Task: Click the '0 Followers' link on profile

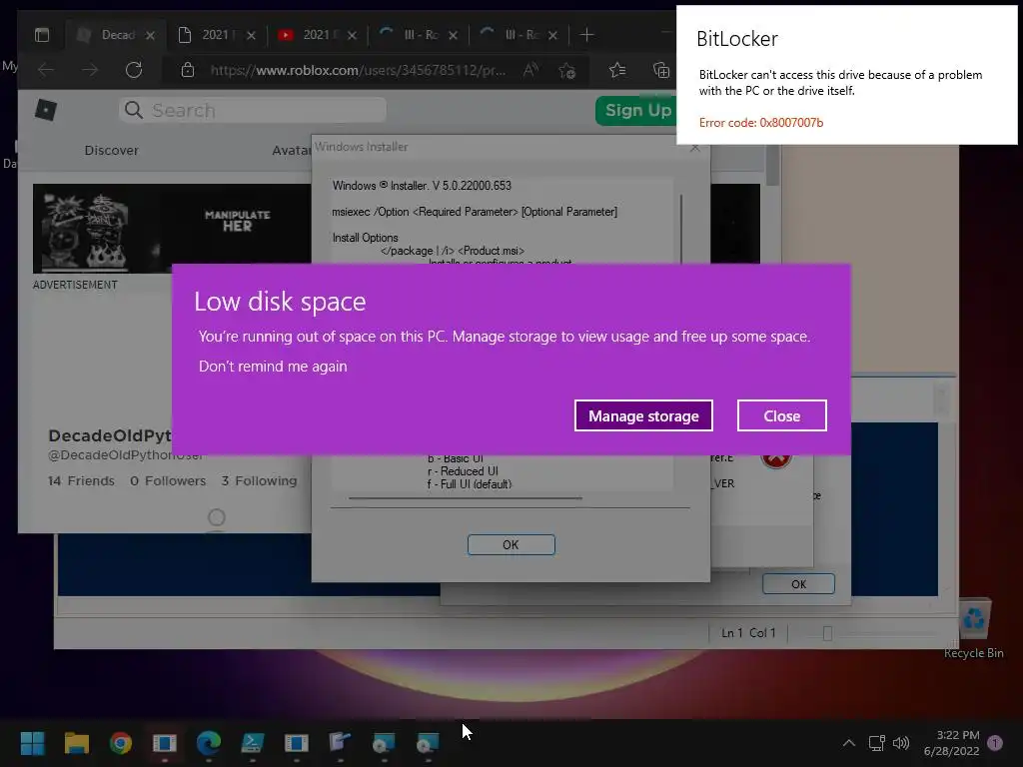Action: (x=168, y=480)
